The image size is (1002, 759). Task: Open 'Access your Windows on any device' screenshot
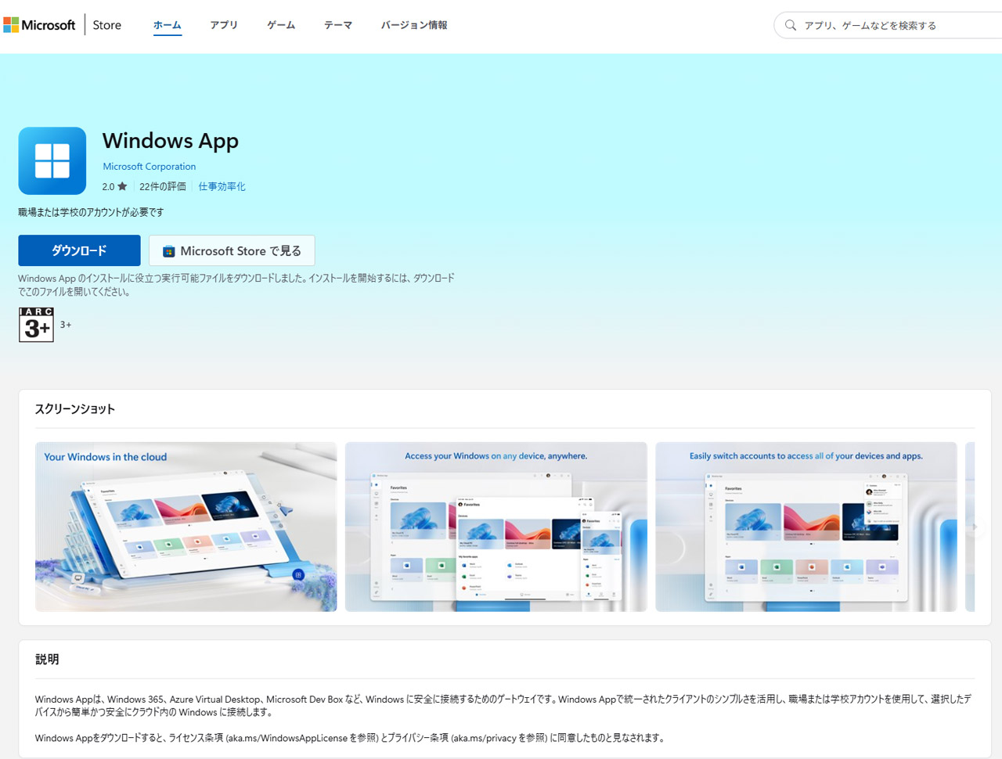tap(496, 527)
